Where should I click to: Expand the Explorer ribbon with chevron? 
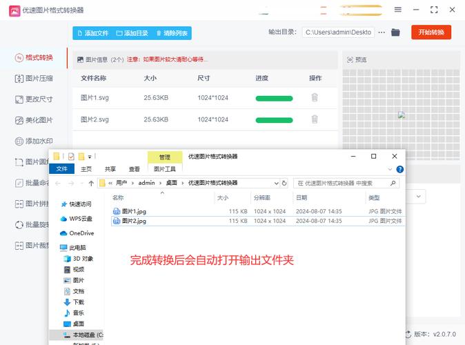coord(390,169)
